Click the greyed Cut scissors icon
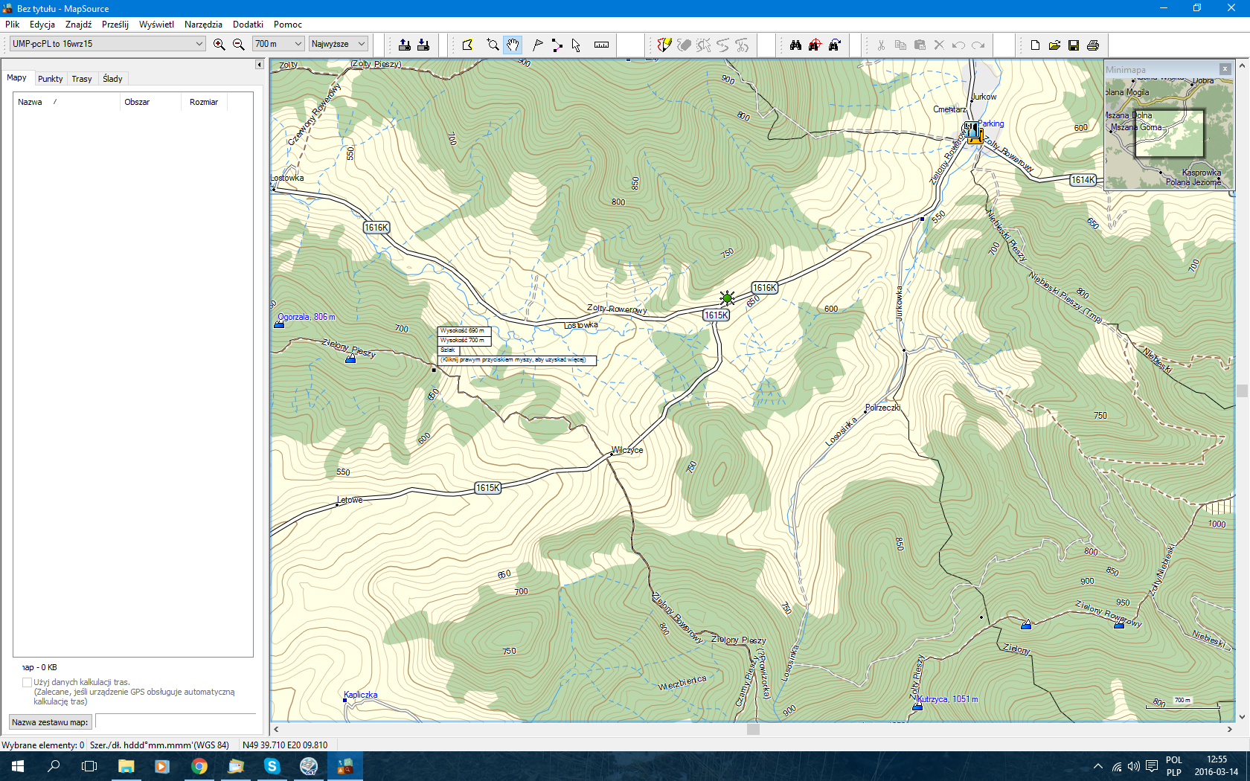 tap(881, 45)
